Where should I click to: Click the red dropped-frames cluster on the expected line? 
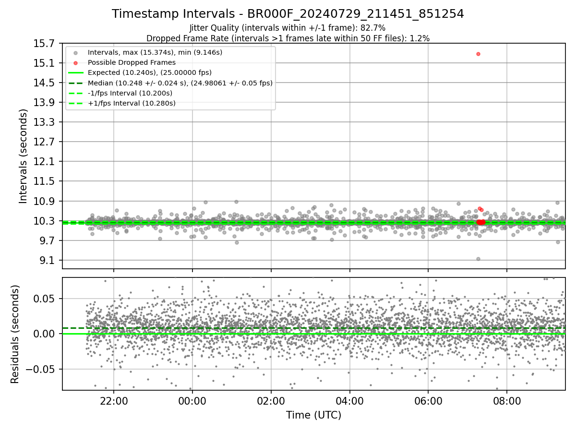(x=481, y=222)
